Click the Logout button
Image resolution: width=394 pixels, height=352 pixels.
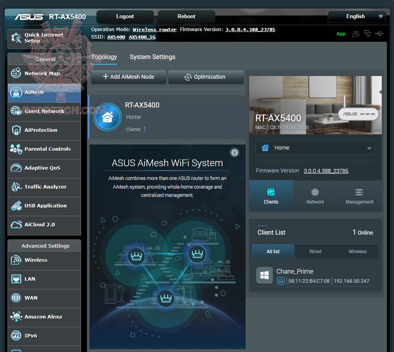125,17
